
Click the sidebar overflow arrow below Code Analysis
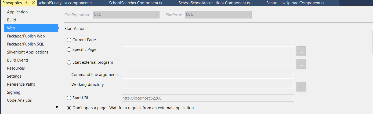point(57,107)
